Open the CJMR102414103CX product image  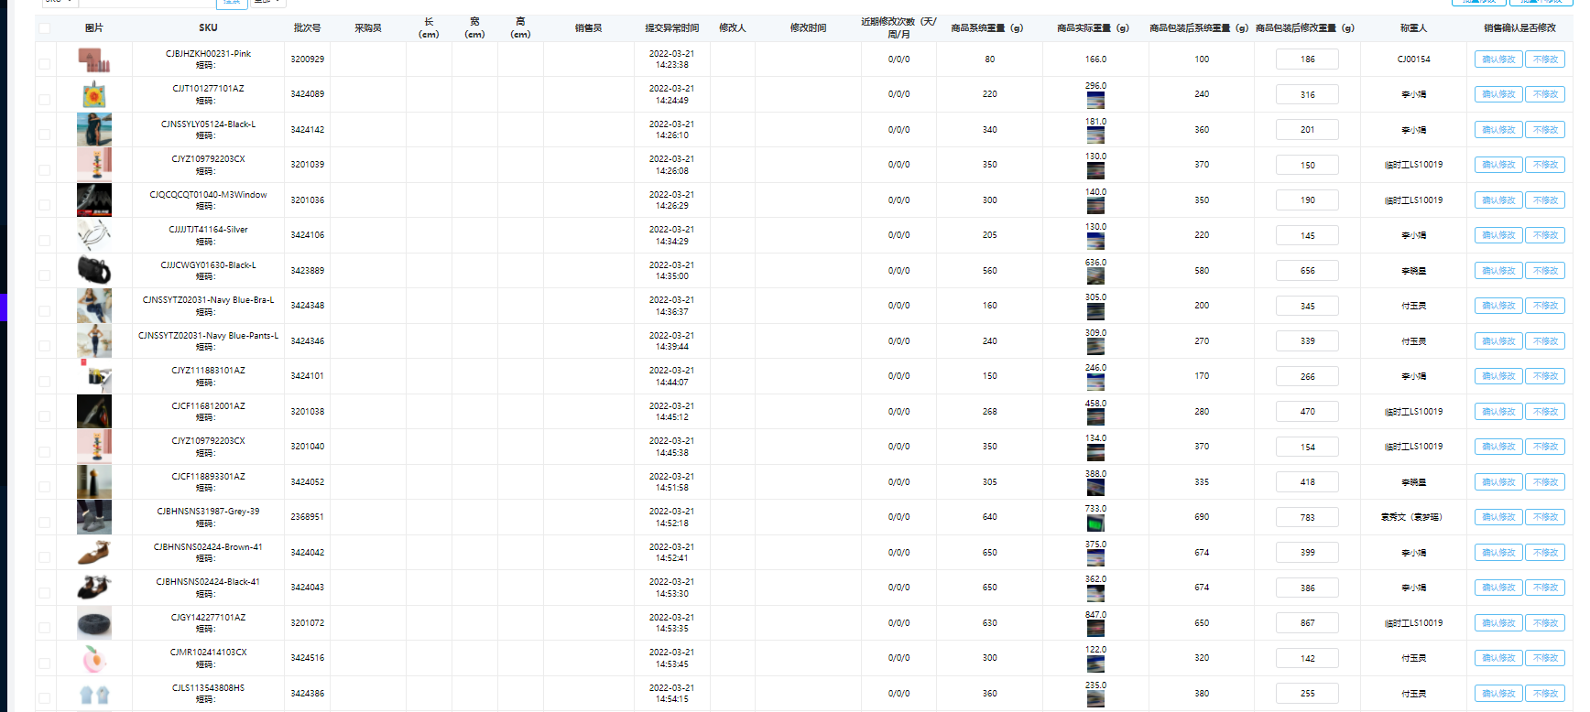[94, 658]
